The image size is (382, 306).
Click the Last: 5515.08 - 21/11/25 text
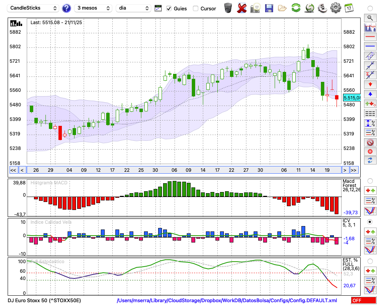56,23
